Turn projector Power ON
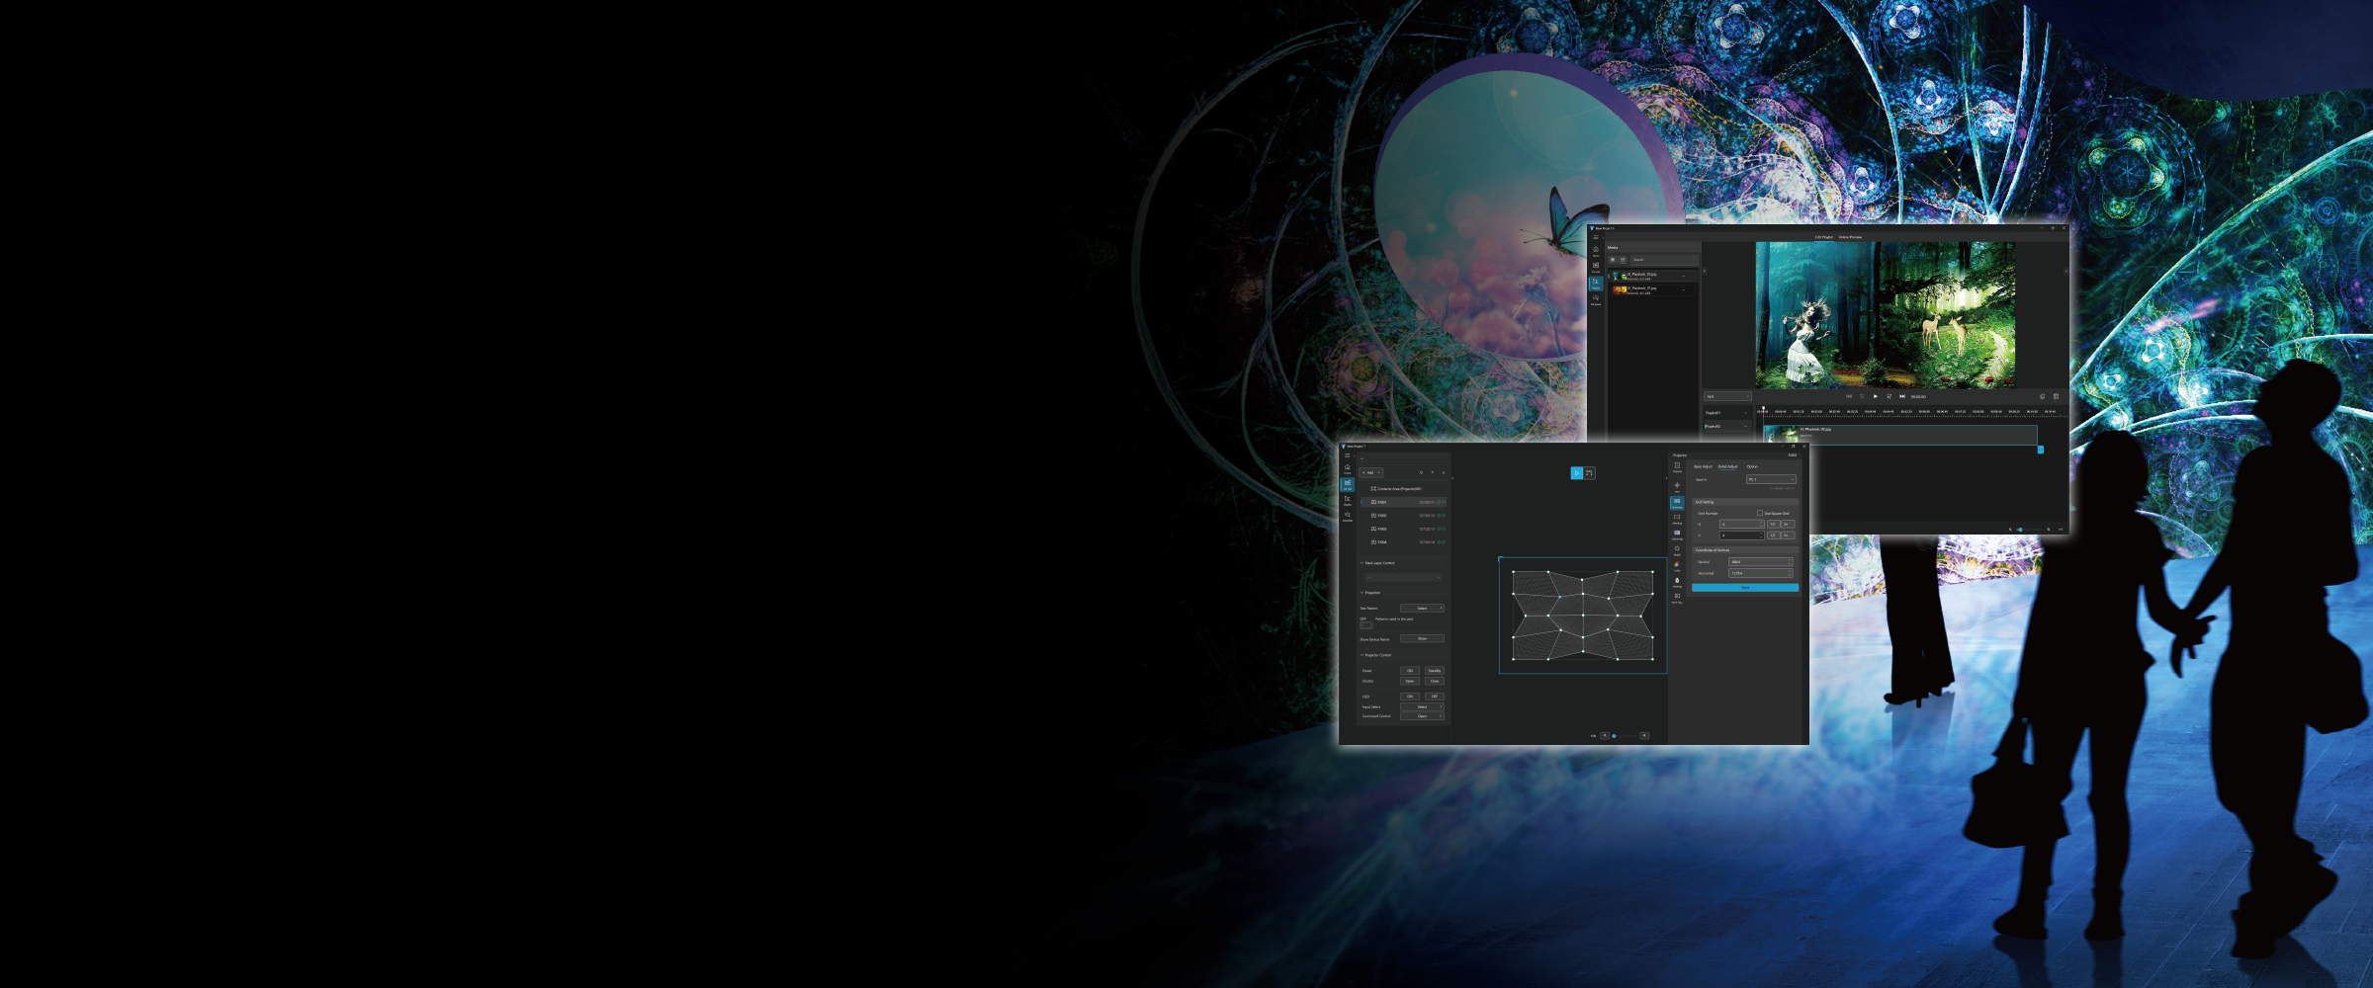This screenshot has height=988, width=2373. 1410,671
